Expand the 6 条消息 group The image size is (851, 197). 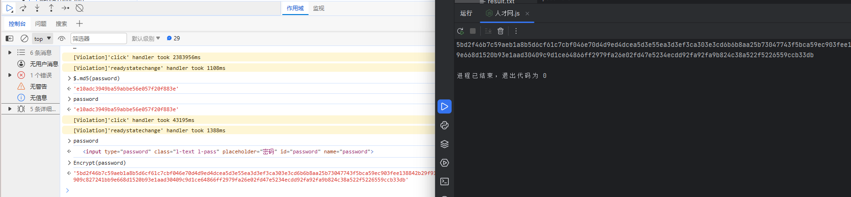click(x=10, y=53)
